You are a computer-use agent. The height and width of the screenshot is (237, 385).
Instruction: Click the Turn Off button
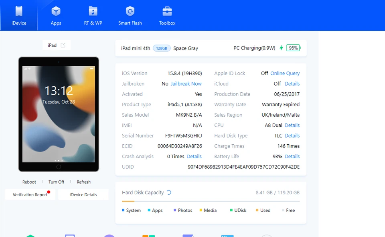point(56,182)
